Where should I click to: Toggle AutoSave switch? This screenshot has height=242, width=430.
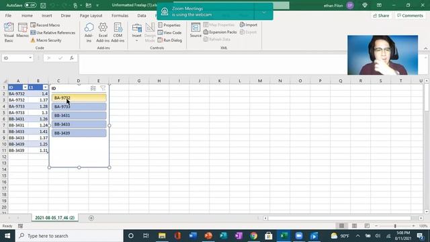(x=30, y=5)
